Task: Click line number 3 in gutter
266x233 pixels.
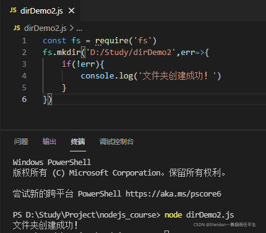Action: [24, 64]
